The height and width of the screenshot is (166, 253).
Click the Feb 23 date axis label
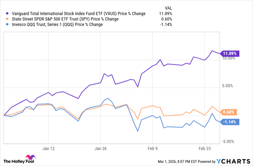click(x=205, y=148)
